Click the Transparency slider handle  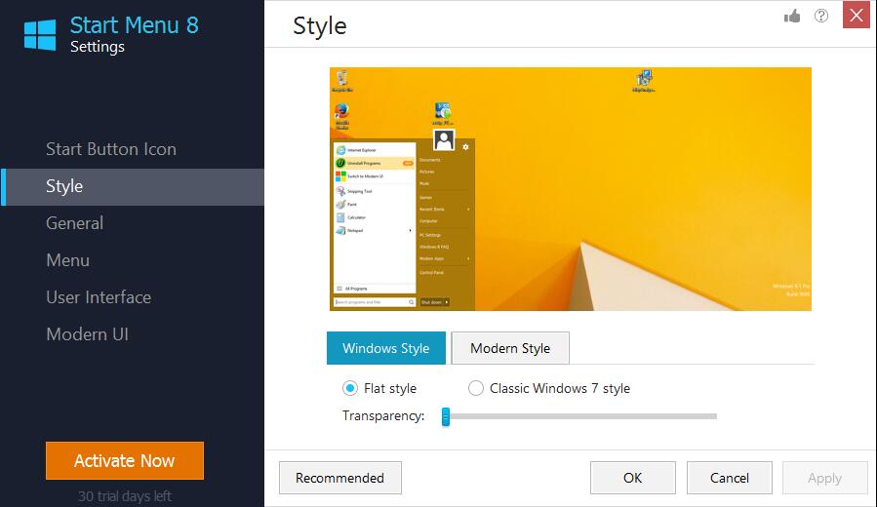(x=446, y=416)
